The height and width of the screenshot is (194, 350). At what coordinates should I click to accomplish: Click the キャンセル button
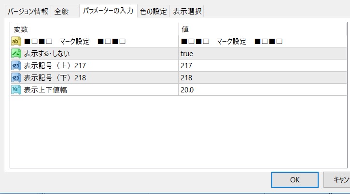(338, 179)
